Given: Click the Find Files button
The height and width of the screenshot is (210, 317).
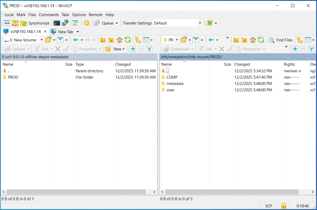Looking at the screenshot, I should [x=281, y=40].
